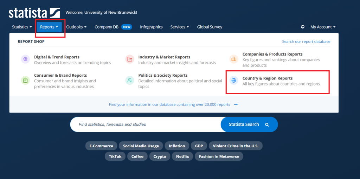The height and width of the screenshot is (179, 360).
Task: Expand the Statistics dropdown menu
Action: pyautogui.click(x=22, y=27)
